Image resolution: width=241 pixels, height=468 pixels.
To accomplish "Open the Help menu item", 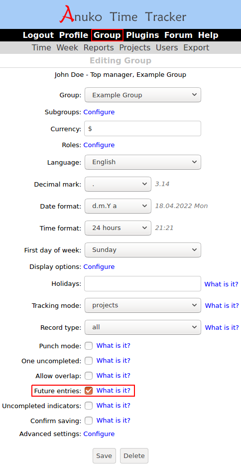I will [x=208, y=35].
